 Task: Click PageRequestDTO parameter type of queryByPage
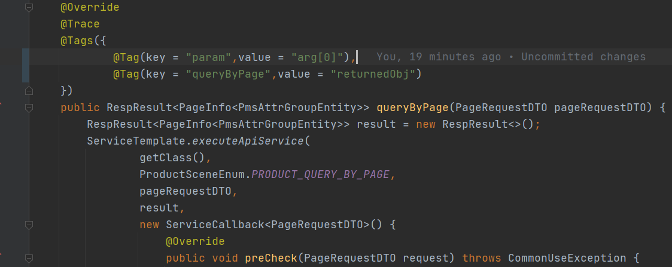pyautogui.click(x=501, y=108)
